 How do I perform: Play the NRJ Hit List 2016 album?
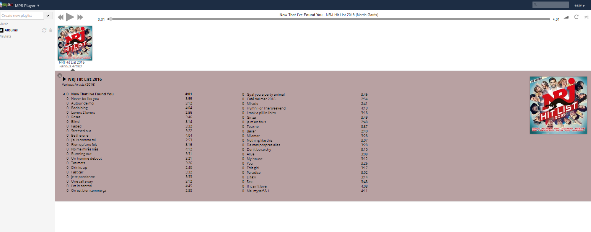pyautogui.click(x=65, y=79)
